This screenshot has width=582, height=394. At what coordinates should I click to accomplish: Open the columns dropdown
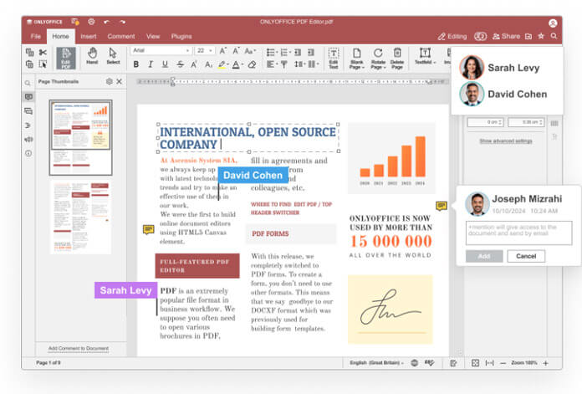click(314, 64)
